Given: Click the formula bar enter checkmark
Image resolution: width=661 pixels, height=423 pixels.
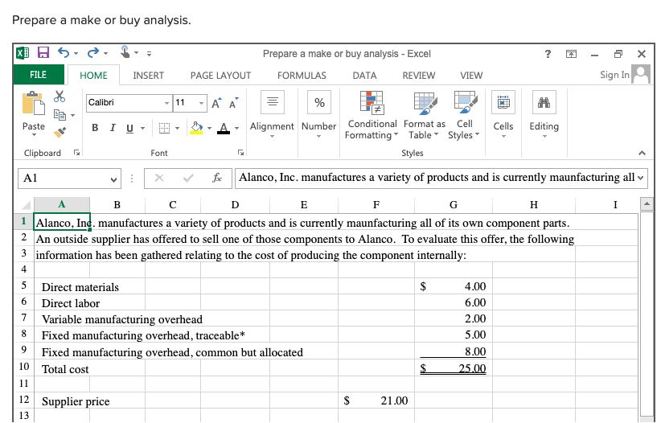Looking at the screenshot, I should tap(188, 178).
